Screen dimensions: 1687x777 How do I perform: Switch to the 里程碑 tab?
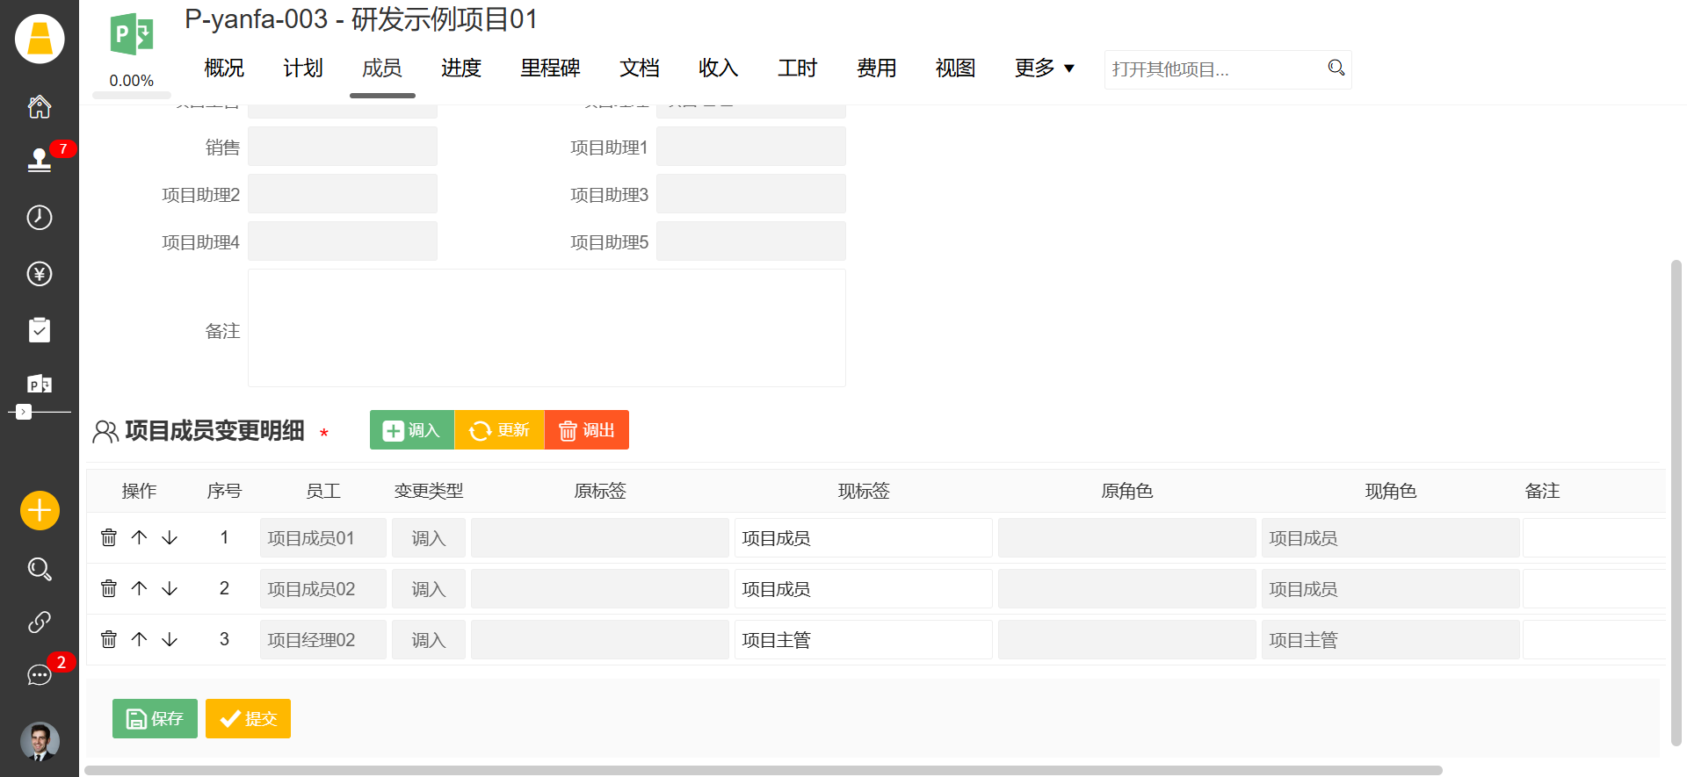(550, 68)
